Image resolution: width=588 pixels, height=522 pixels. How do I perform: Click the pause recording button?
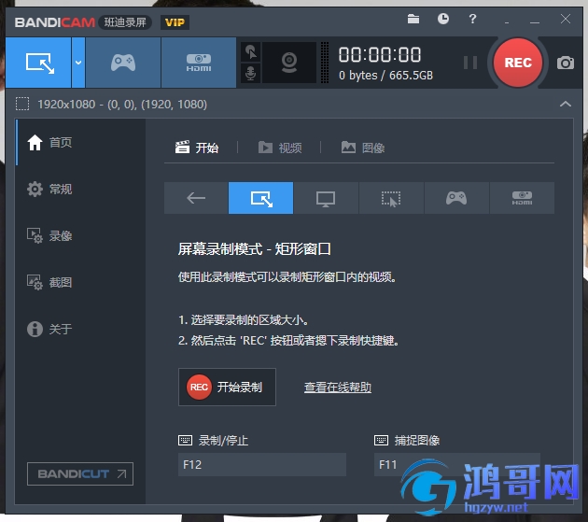(470, 63)
